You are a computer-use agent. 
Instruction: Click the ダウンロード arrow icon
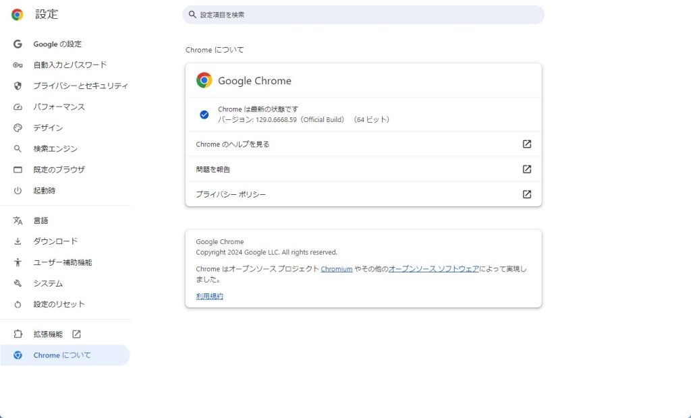coord(18,241)
